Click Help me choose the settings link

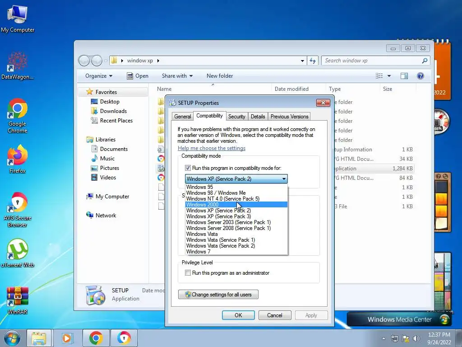coord(212,148)
